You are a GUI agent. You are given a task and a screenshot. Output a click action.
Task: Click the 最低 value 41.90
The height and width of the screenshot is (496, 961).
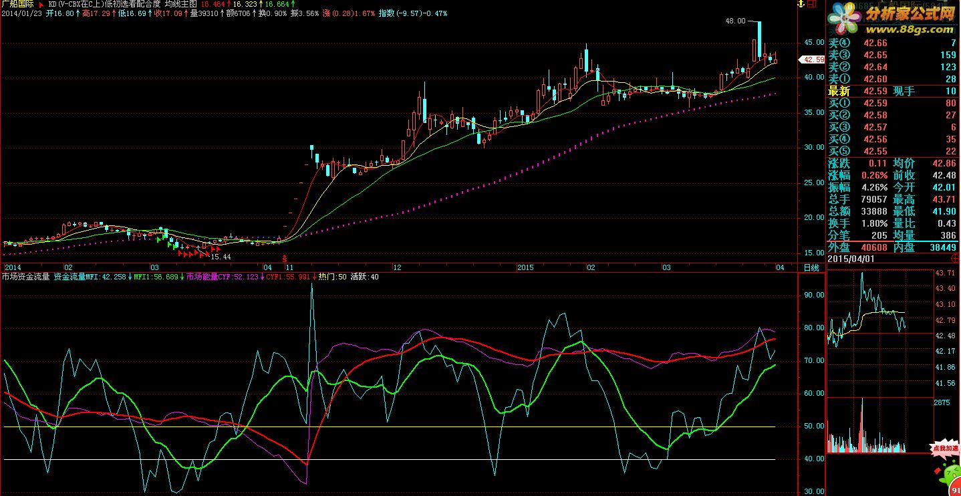(944, 211)
